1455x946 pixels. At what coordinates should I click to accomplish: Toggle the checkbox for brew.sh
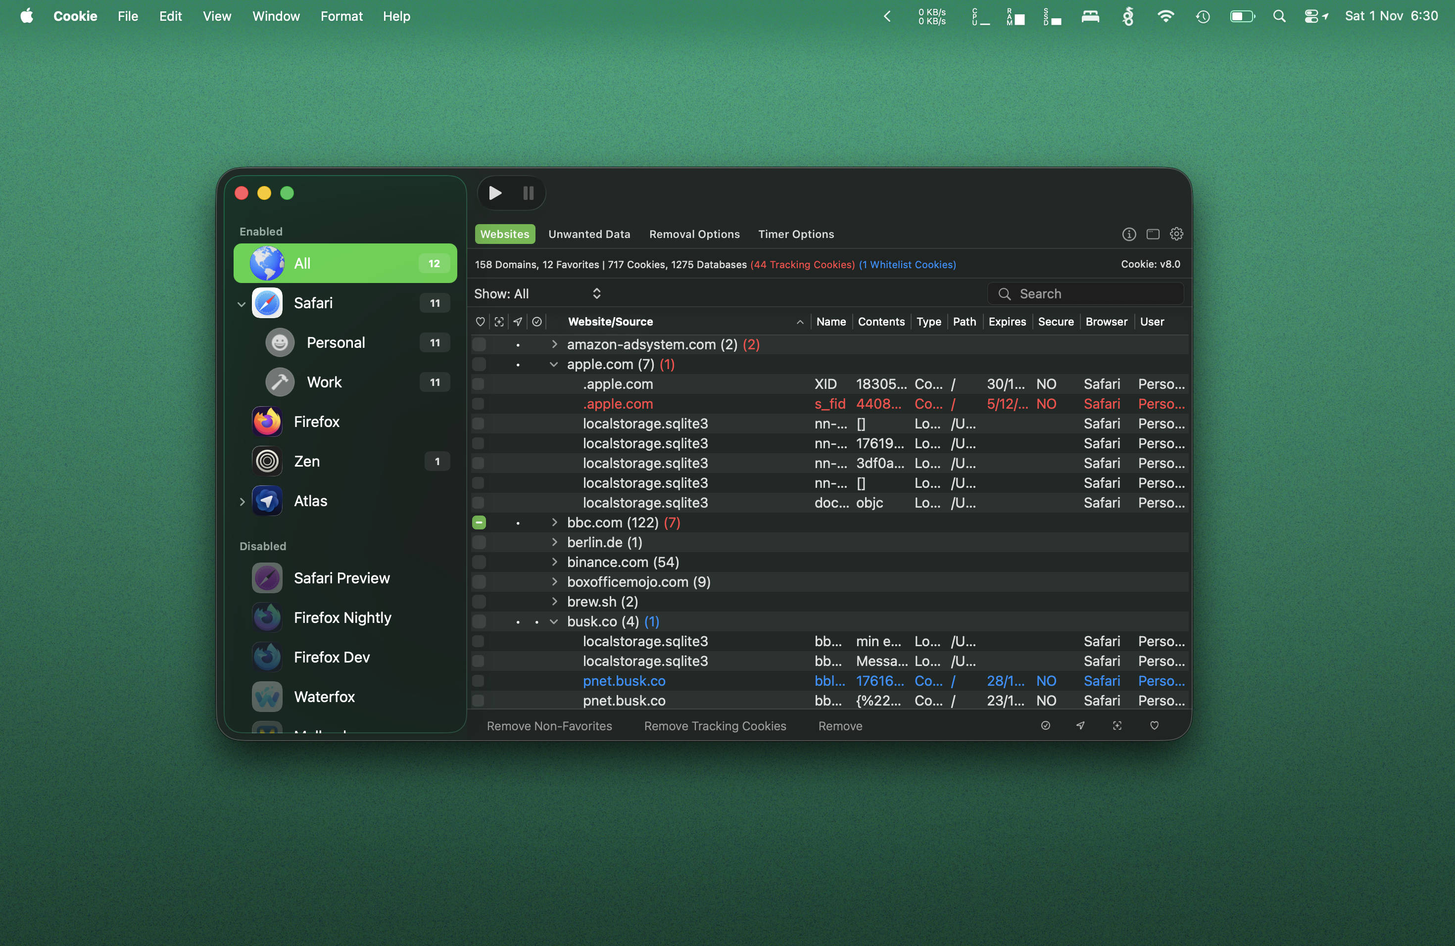(479, 602)
